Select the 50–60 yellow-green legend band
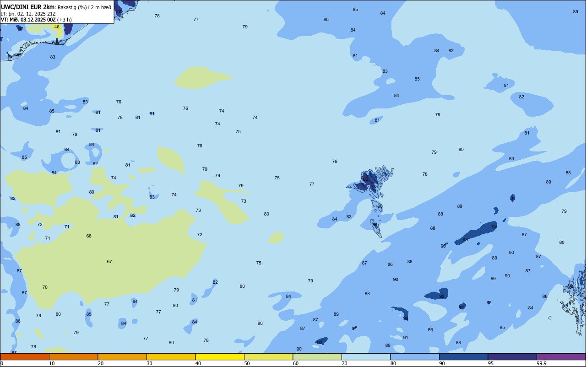The height and width of the screenshot is (367, 586). point(268,356)
